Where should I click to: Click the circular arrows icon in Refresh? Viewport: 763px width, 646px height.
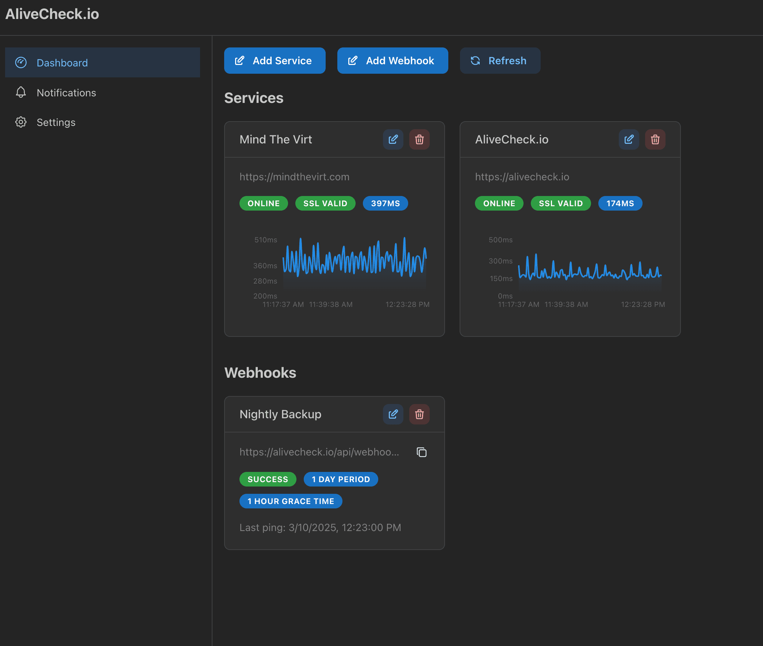475,61
